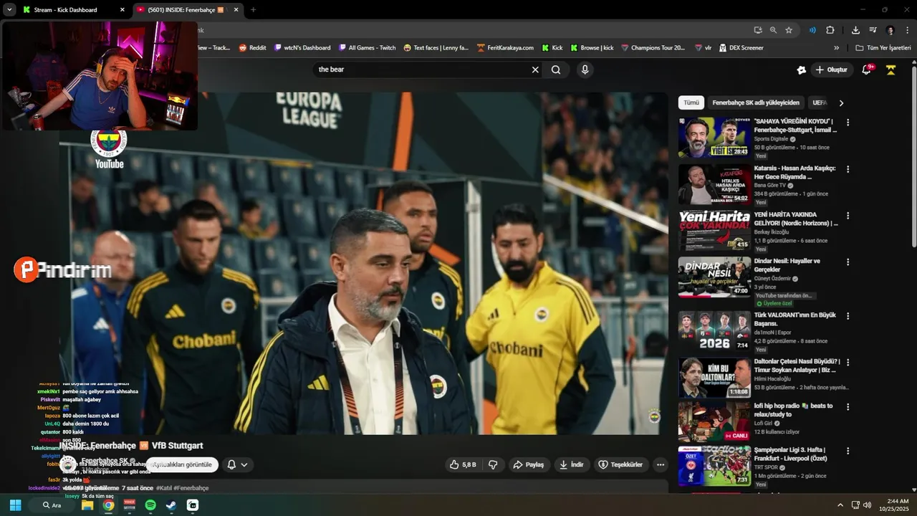917x516 pixels.
Task: Open options menu for the YENİ HARİTA video
Action: click(x=848, y=216)
